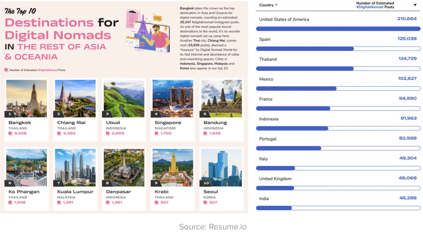Click the pink post icon under Seoul
423x232 pixels.
point(206,202)
